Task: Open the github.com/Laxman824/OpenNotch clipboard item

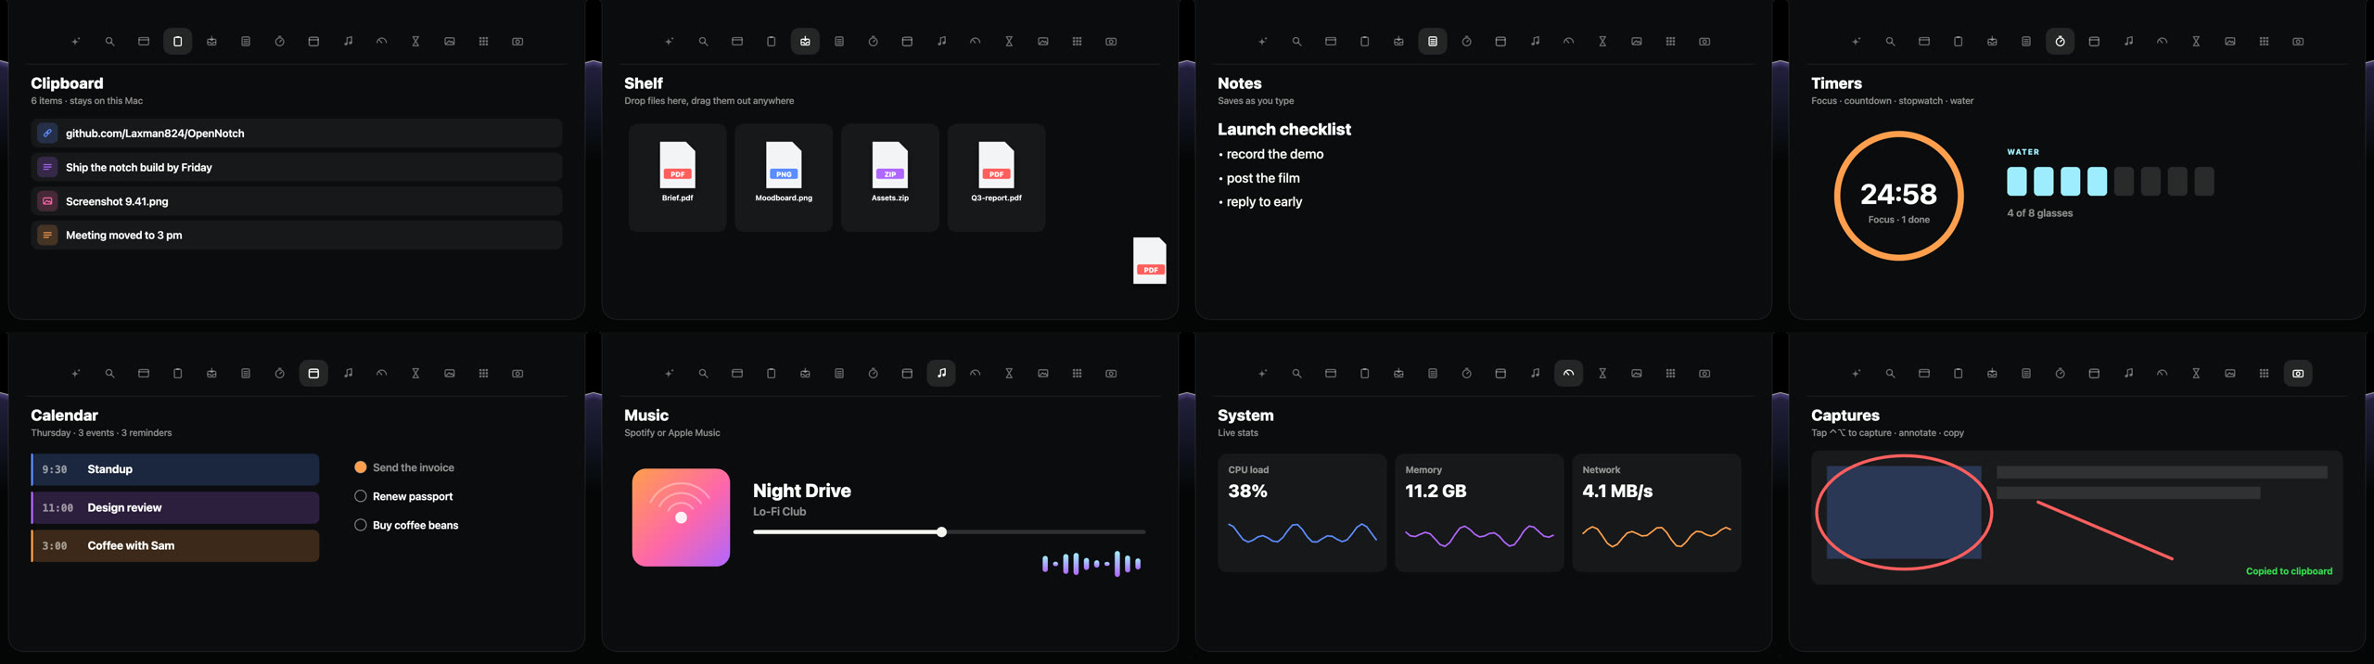Action: pyautogui.click(x=297, y=134)
